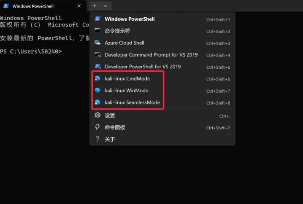The height and width of the screenshot is (204, 303).
Task: Click the Ctrl+Shift+1 shortcut label
Action: point(218,19)
